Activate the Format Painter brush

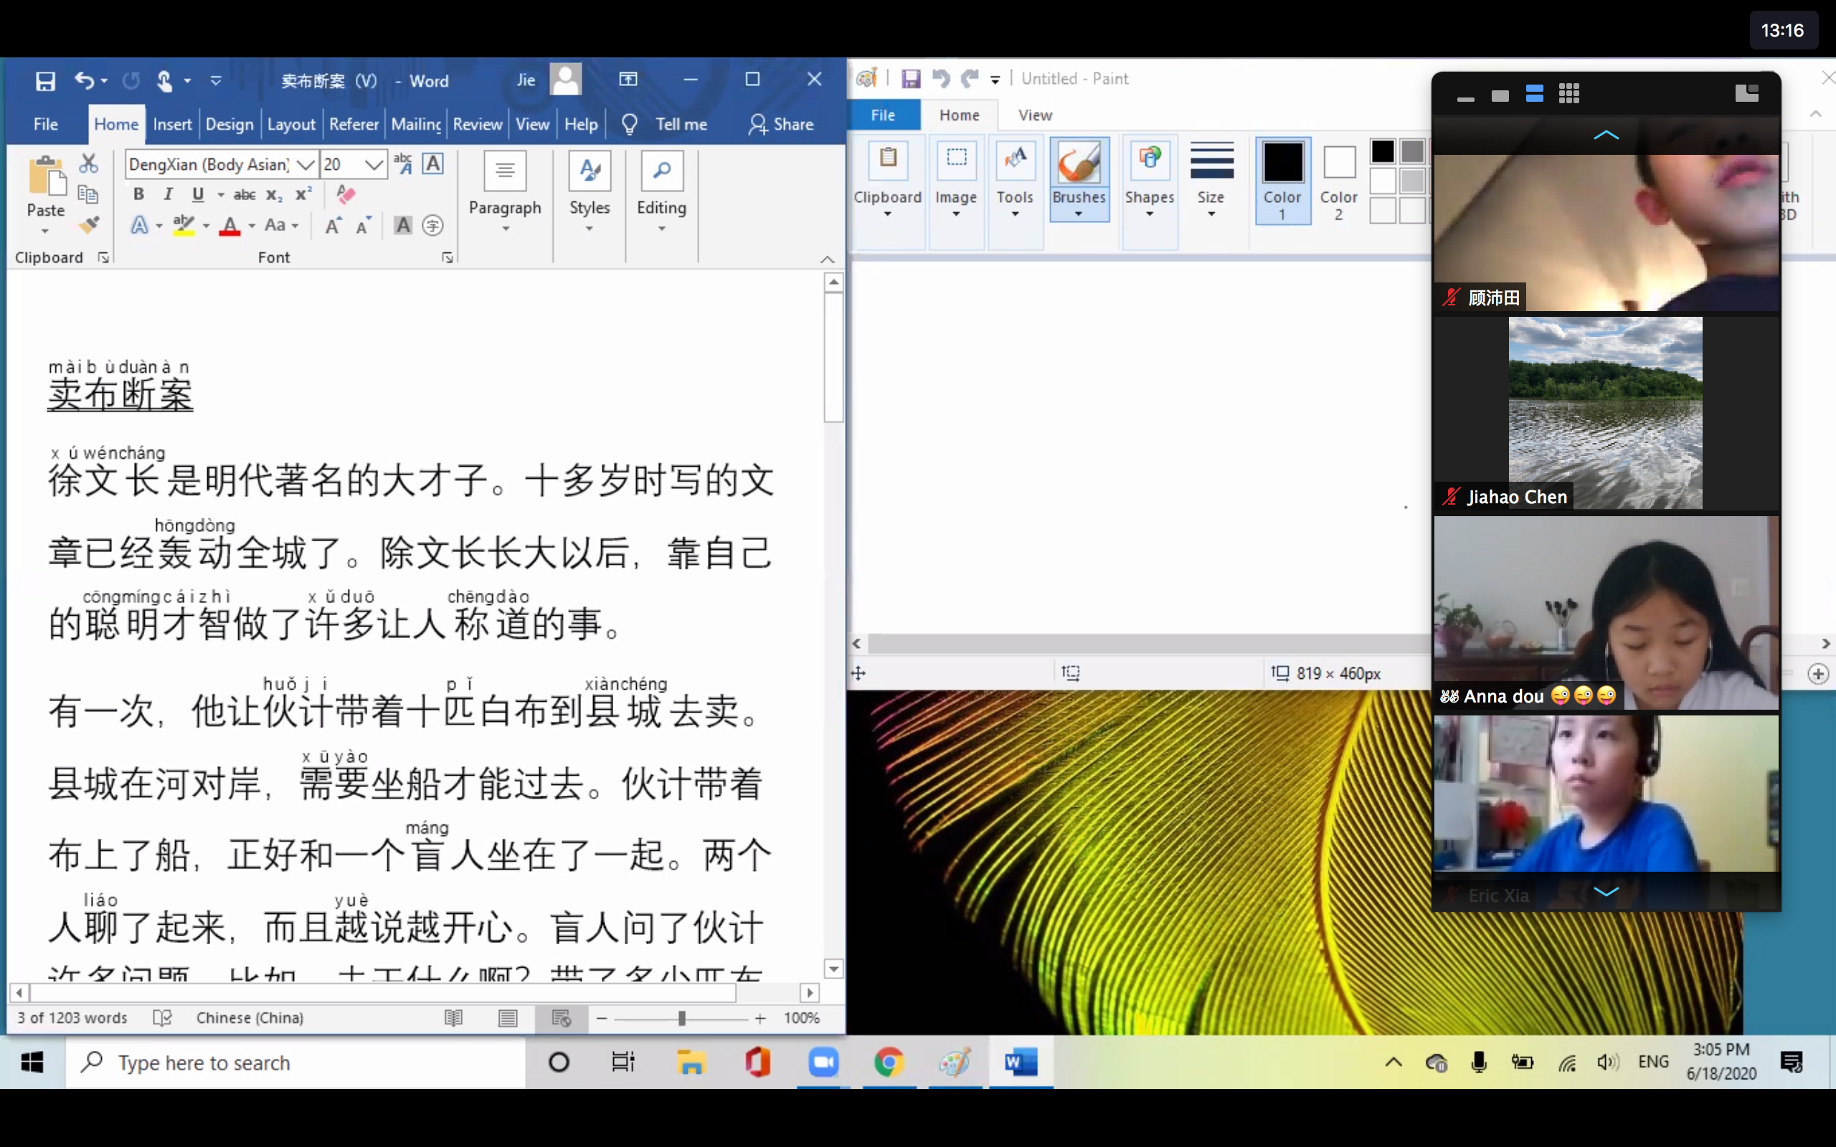[89, 225]
